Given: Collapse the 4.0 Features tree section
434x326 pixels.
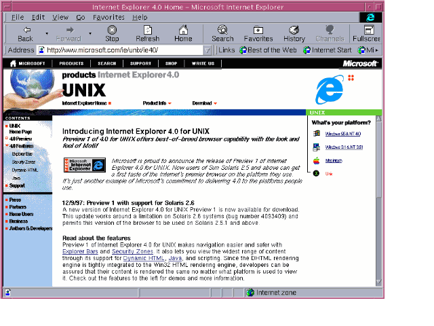Looking at the screenshot, I should click(x=7, y=146).
